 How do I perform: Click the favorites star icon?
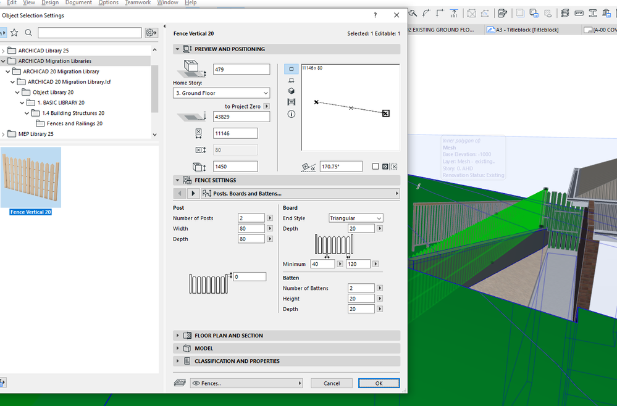(x=15, y=33)
